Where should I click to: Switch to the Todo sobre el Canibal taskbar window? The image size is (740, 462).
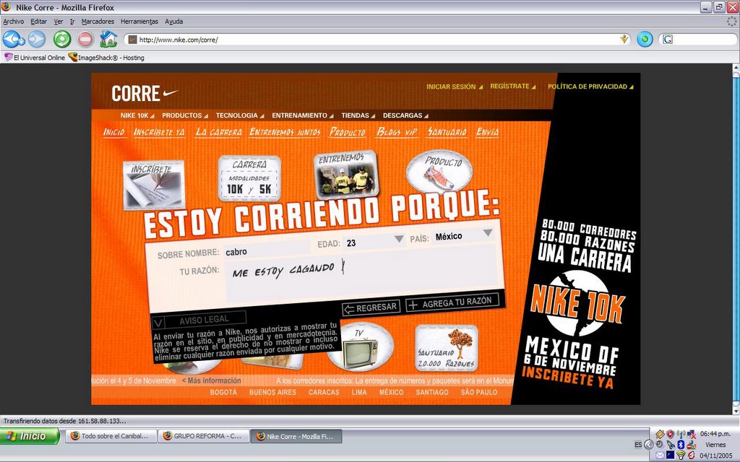pyautogui.click(x=110, y=436)
